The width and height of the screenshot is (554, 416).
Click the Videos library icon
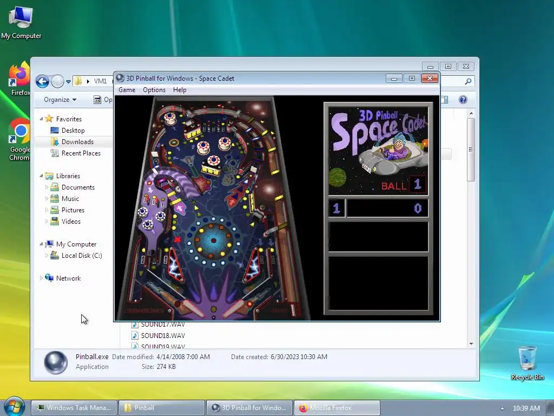(55, 221)
